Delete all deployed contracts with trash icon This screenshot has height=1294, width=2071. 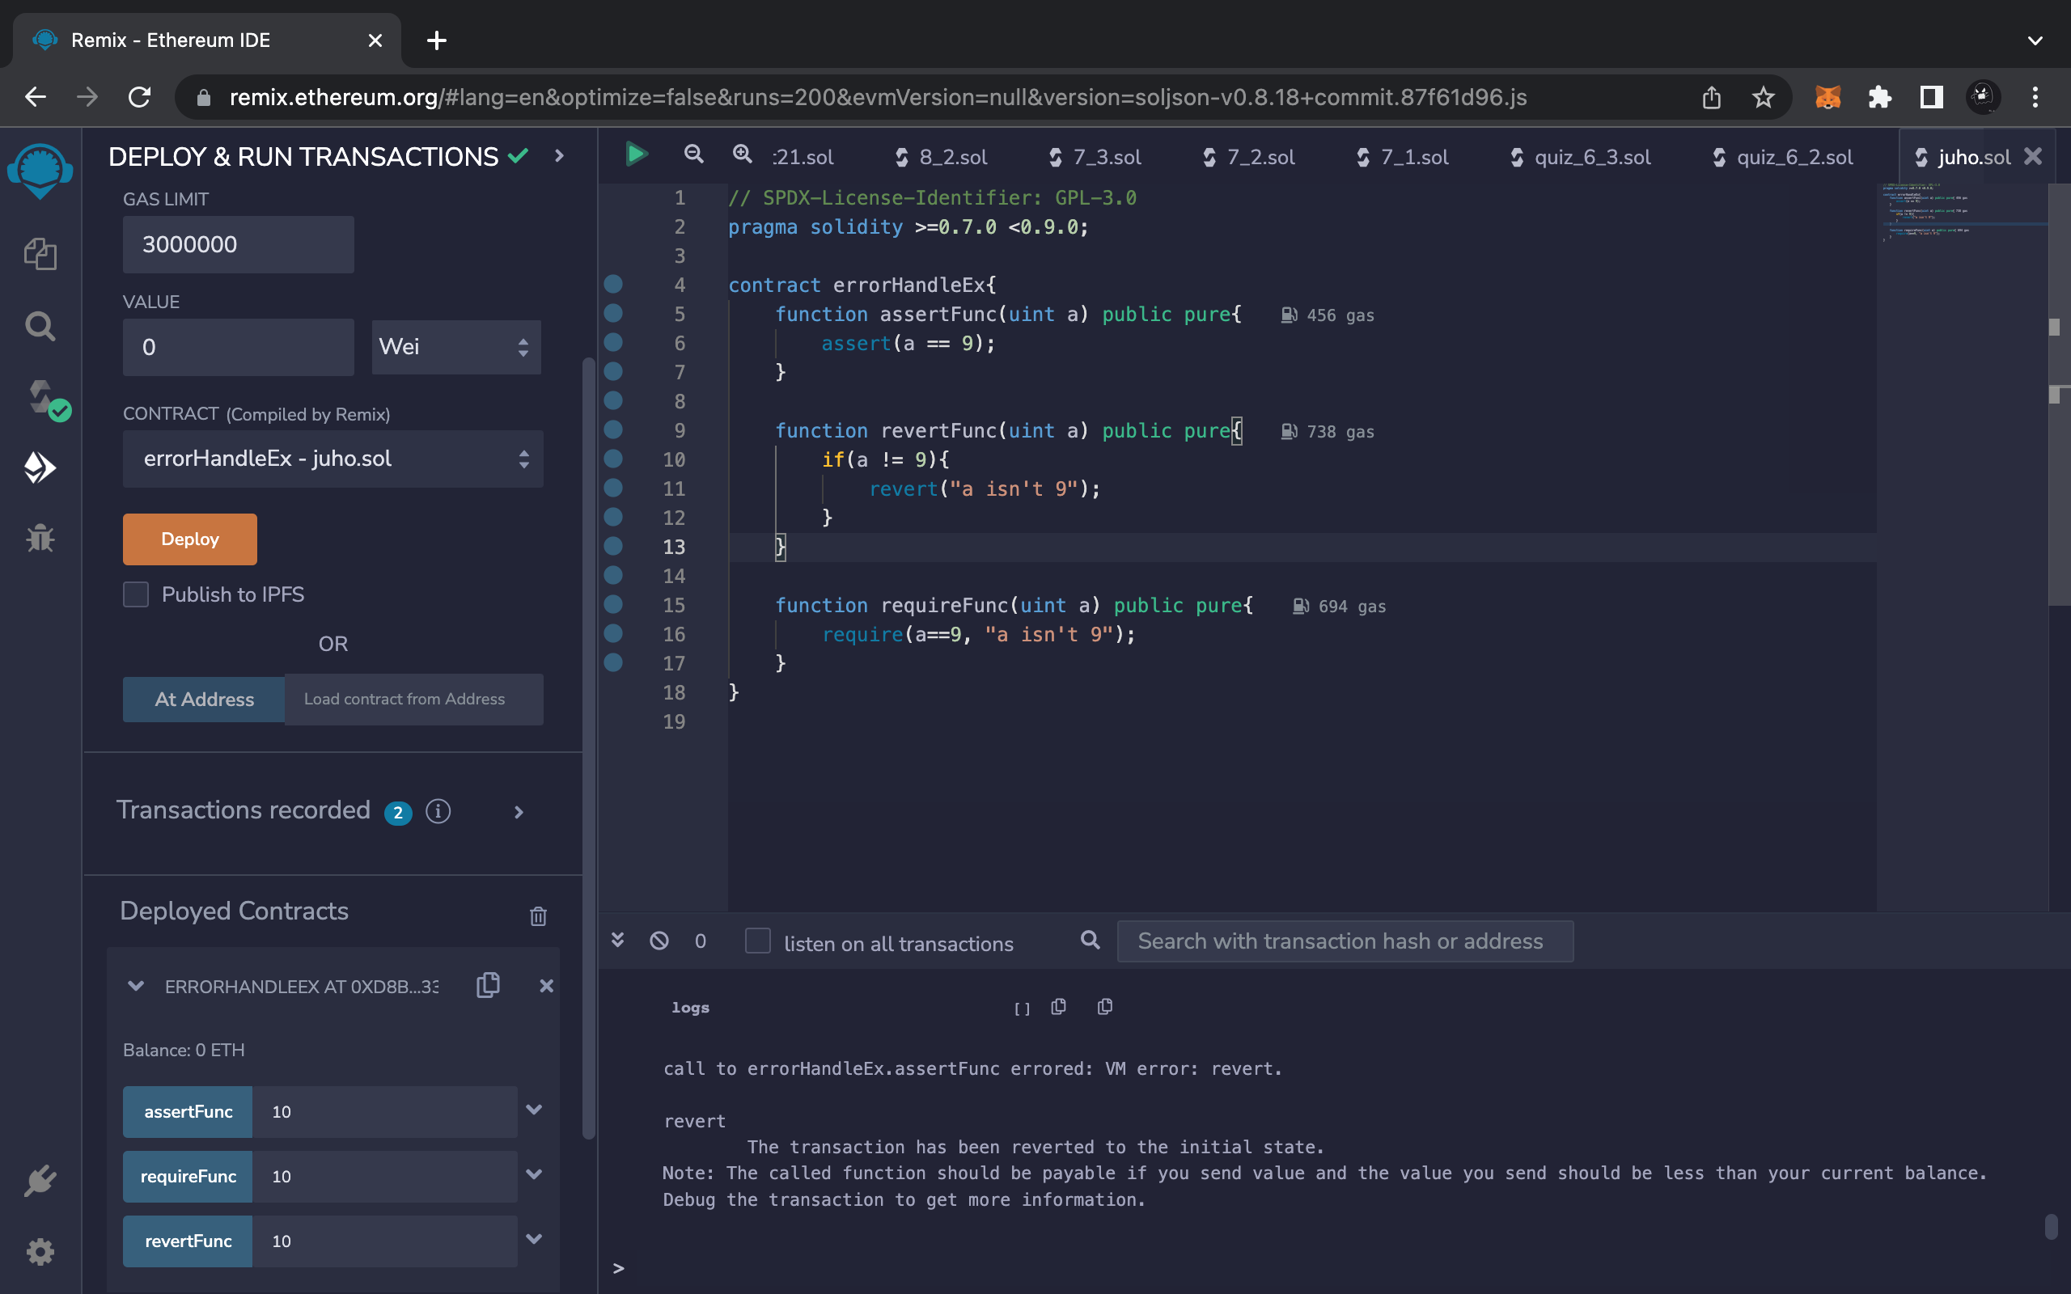pyautogui.click(x=537, y=916)
